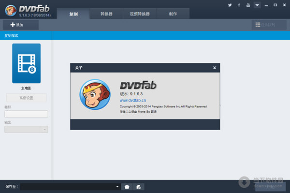290x193 pixels.
Task: Open DVDFab Twitter page icon
Action: click(230, 5)
